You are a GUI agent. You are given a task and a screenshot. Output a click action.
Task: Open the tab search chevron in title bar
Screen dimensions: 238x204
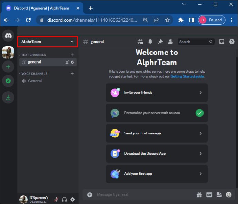click(184, 4)
